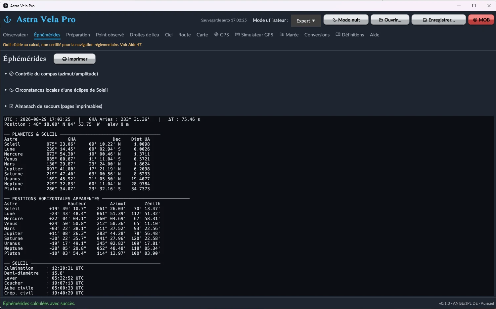Open the Aide tab
The image size is (496, 309).
[375, 35]
